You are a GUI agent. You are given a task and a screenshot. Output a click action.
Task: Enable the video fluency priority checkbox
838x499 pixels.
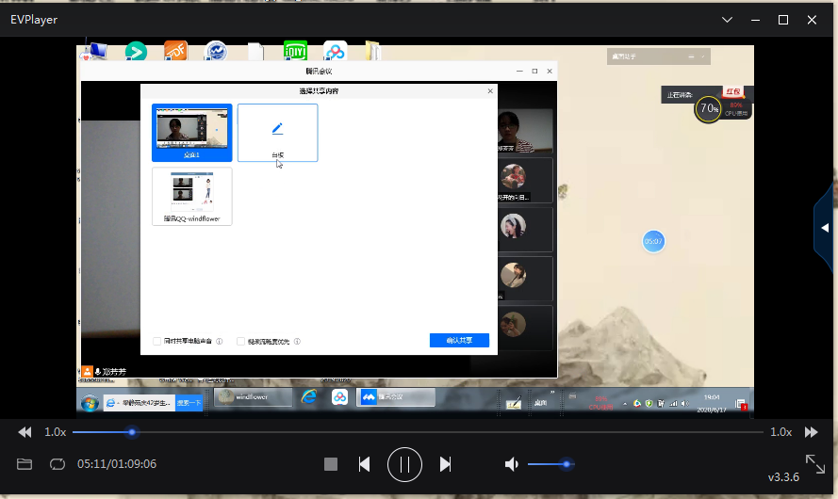tap(240, 341)
